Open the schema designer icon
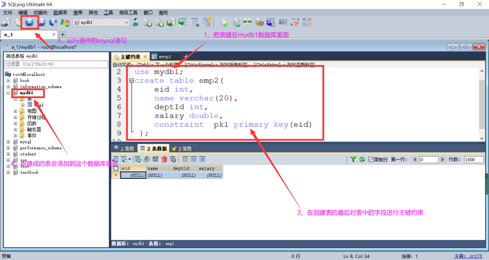The height and width of the screenshot is (260, 489). [307, 22]
